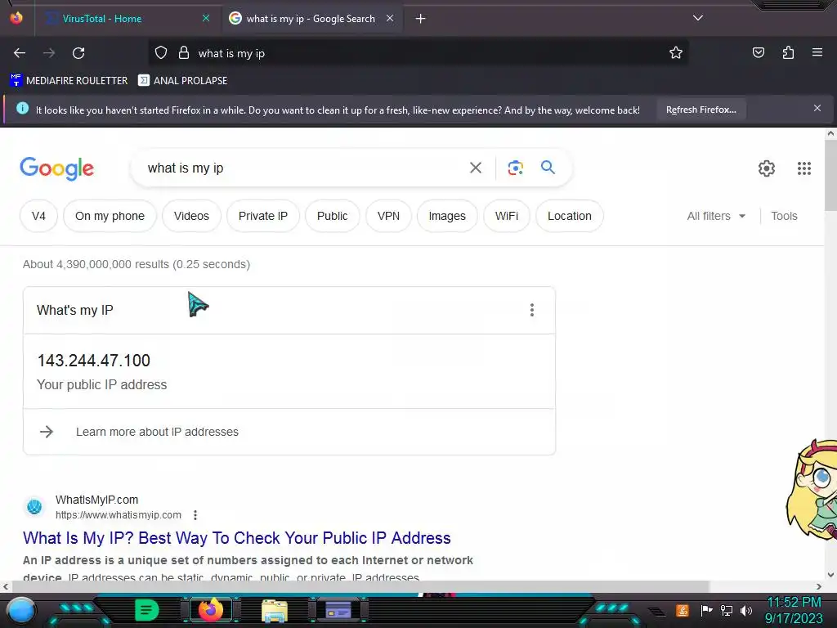This screenshot has height=628, width=837.
Task: Open the volume speaker tray icon
Action: click(x=746, y=610)
